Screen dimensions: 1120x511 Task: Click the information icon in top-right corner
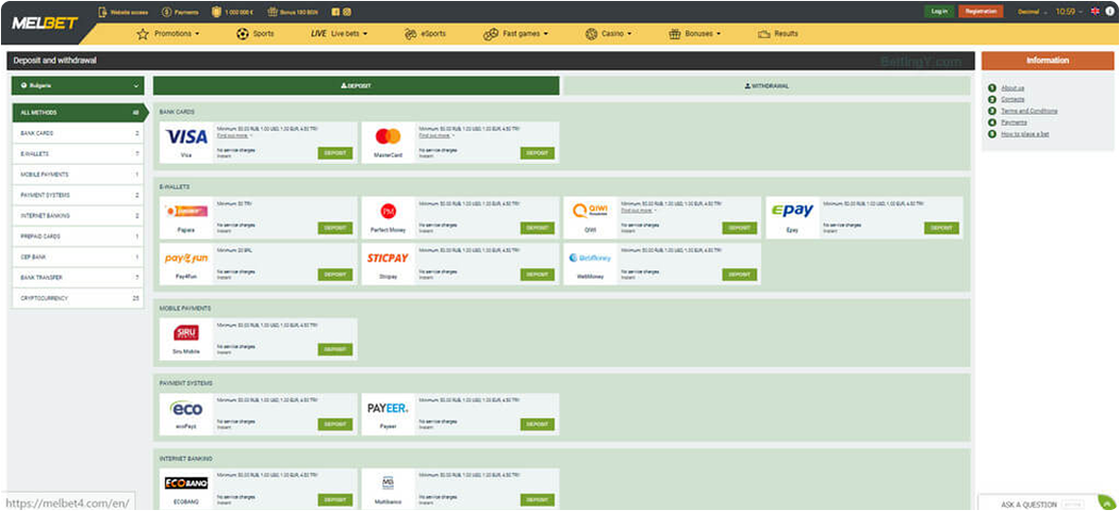click(1110, 11)
